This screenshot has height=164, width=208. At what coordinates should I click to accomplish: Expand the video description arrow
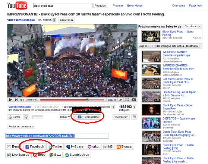[113, 107]
